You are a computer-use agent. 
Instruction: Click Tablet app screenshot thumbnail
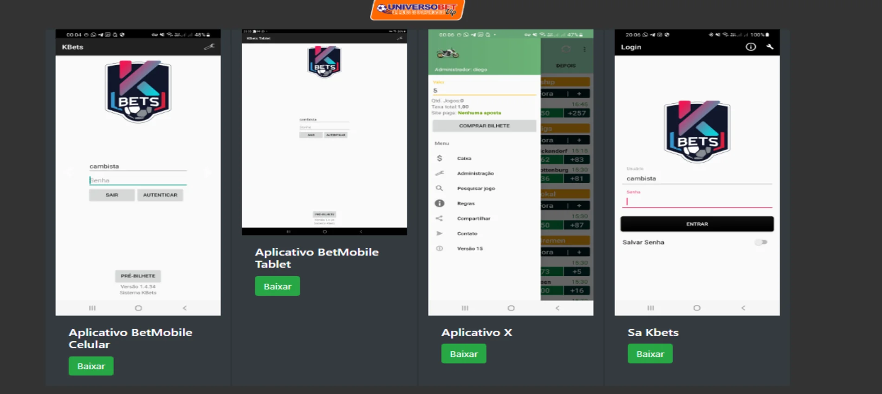point(324,132)
